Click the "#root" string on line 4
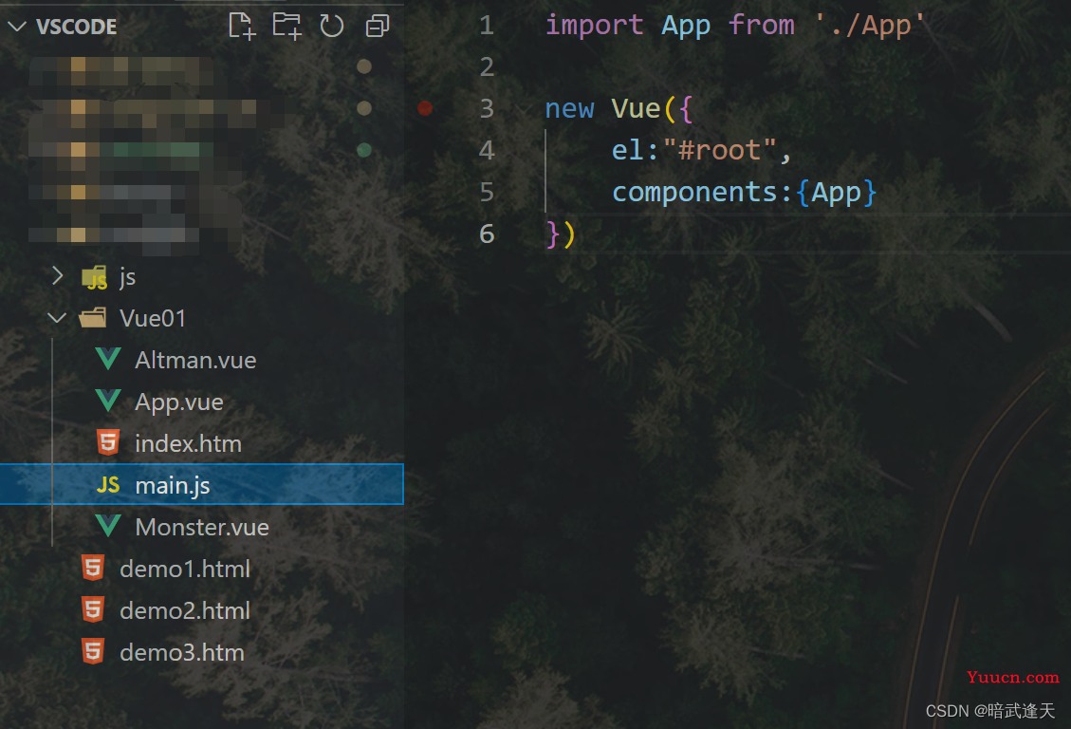Viewport: 1071px width, 729px height. click(x=719, y=150)
